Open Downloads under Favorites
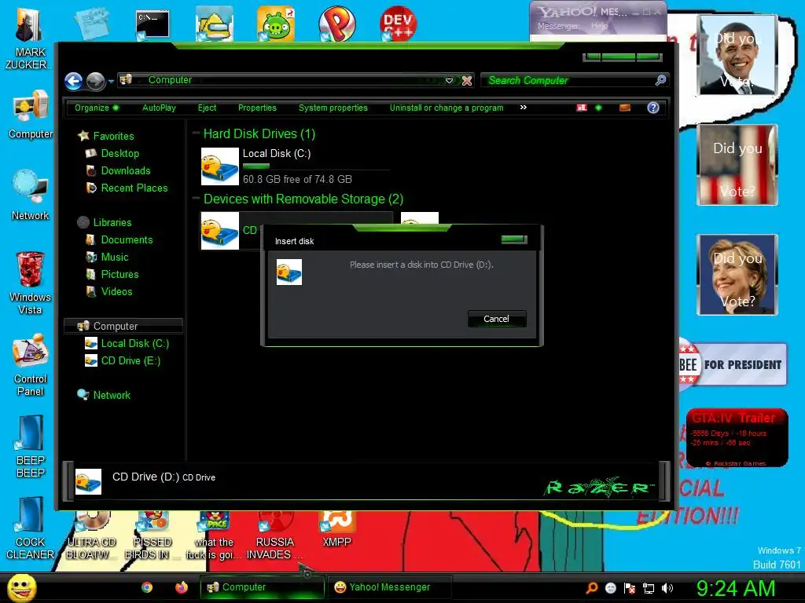The height and width of the screenshot is (603, 805). [x=126, y=170]
